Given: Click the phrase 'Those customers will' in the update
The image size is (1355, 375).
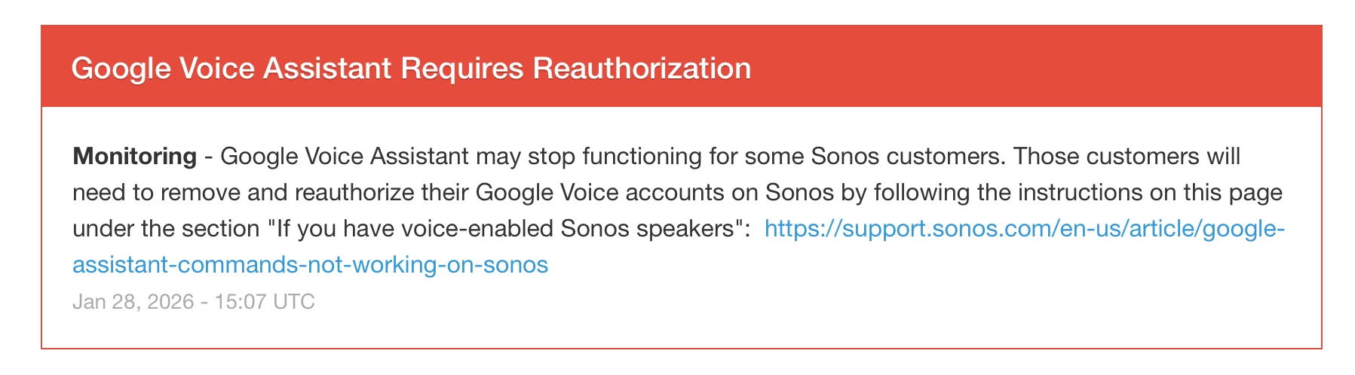Looking at the screenshot, I should click(1127, 157).
